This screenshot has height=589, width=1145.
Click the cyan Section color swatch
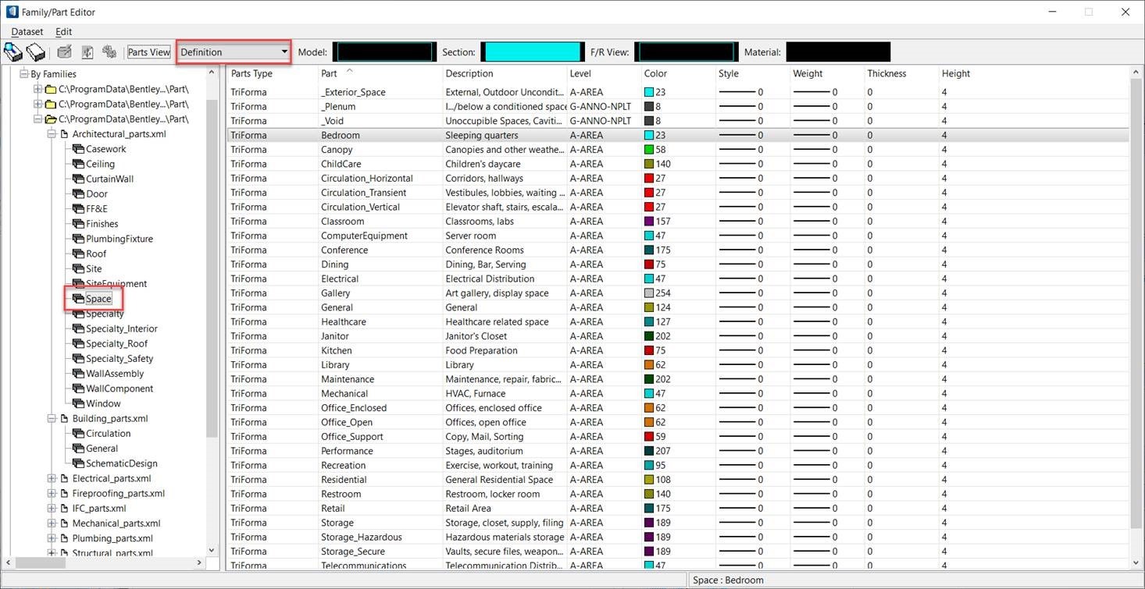(532, 52)
